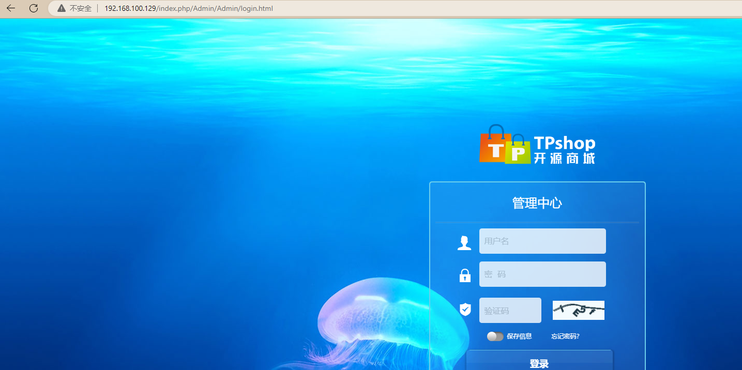The image size is (742, 370).
Task: Click the not-secure warning triangle icon
Action: 62,8
